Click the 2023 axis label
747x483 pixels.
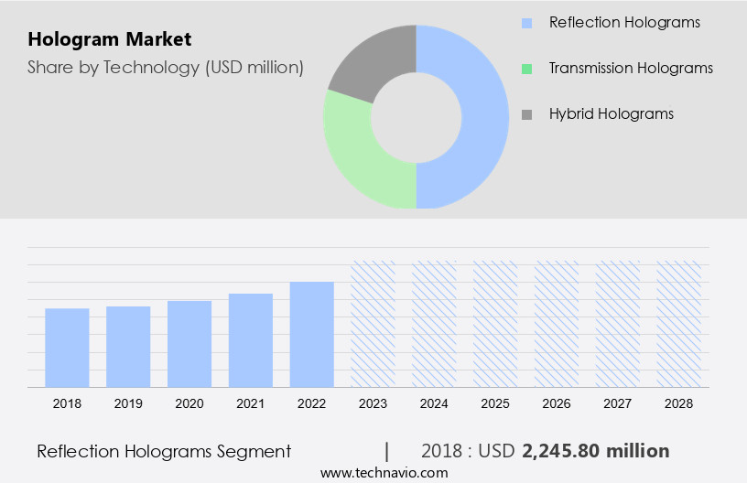373,403
